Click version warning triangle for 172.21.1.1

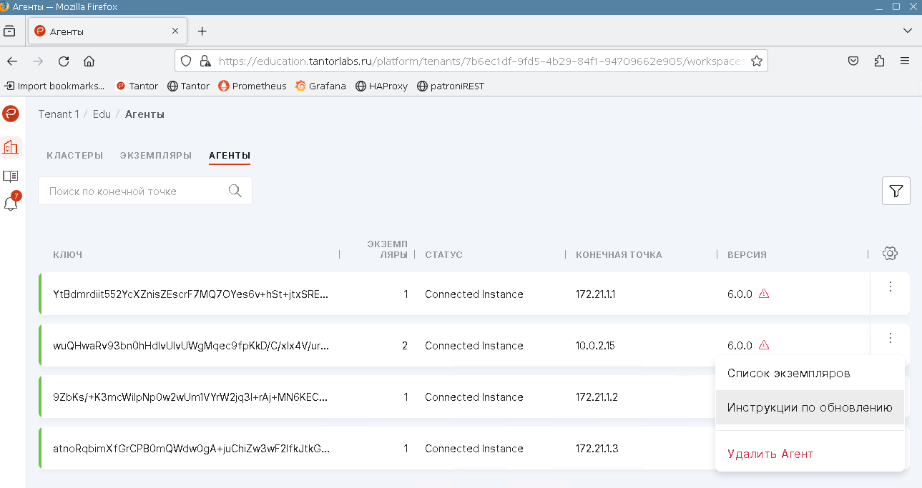[764, 294]
